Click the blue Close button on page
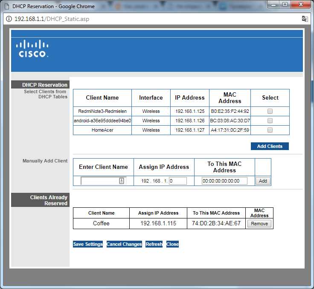Screen dimensions: 314x289 coord(172,244)
